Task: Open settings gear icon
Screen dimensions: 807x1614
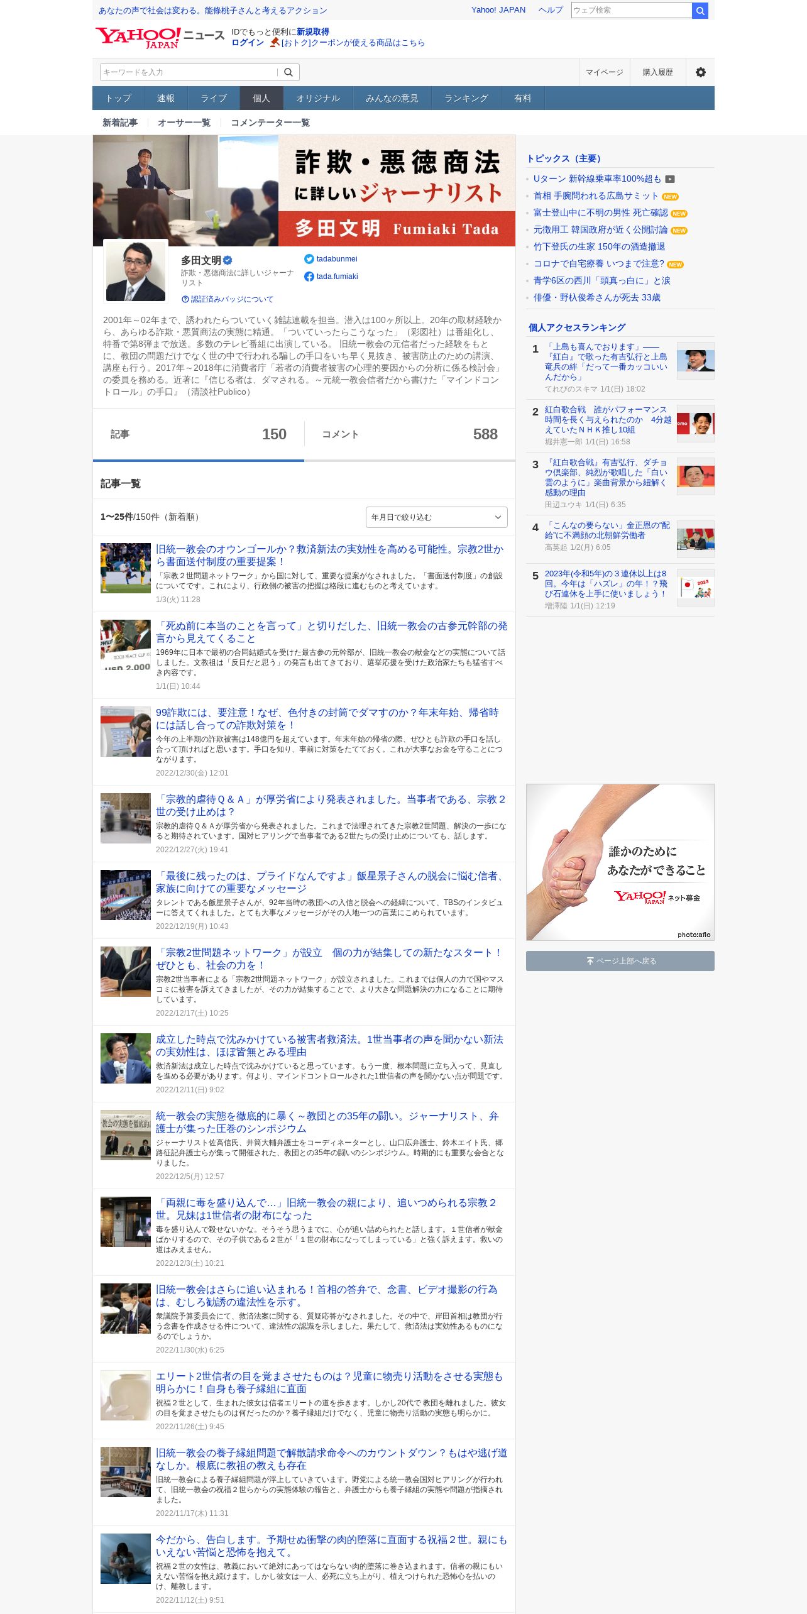Action: pos(700,72)
